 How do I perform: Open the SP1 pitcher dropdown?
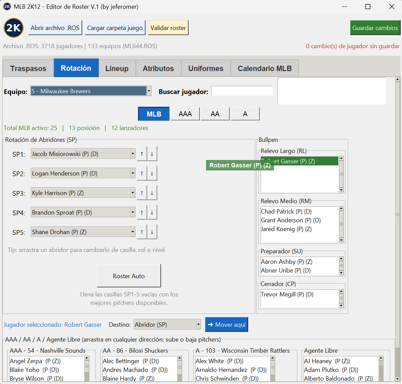(x=133, y=154)
